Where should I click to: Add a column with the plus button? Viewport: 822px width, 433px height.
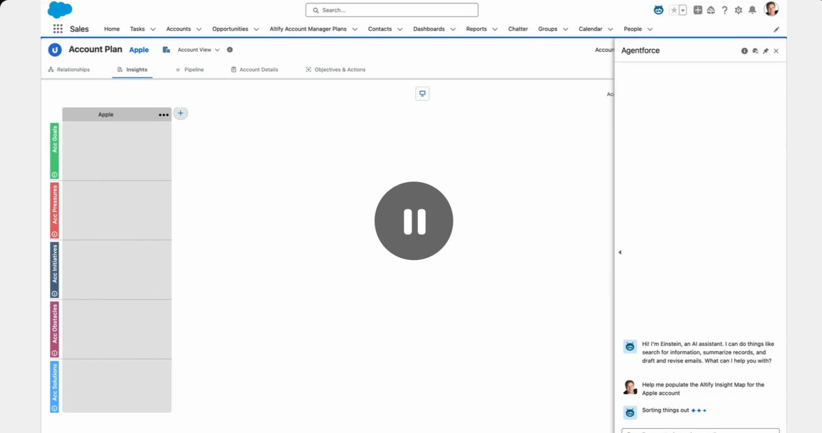coord(181,114)
